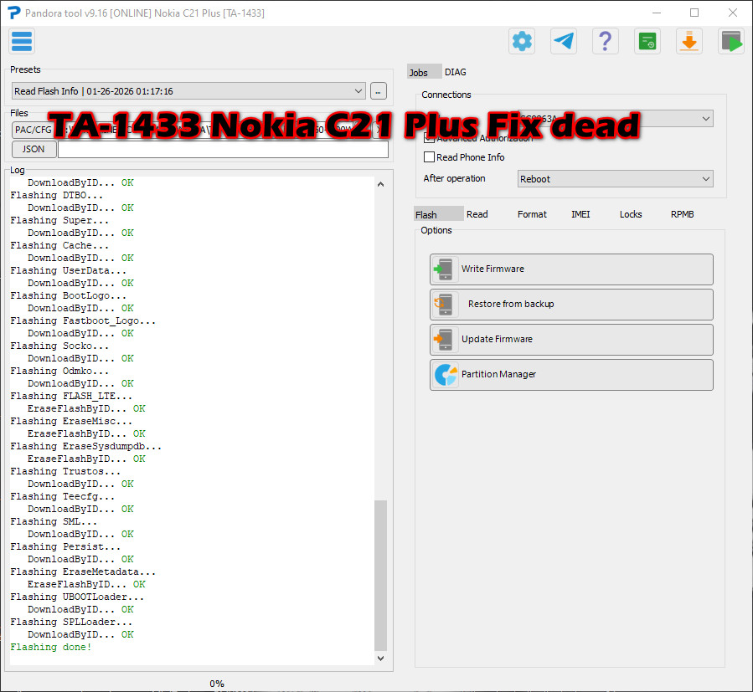Minimize the Pandora tool window

coord(657,13)
